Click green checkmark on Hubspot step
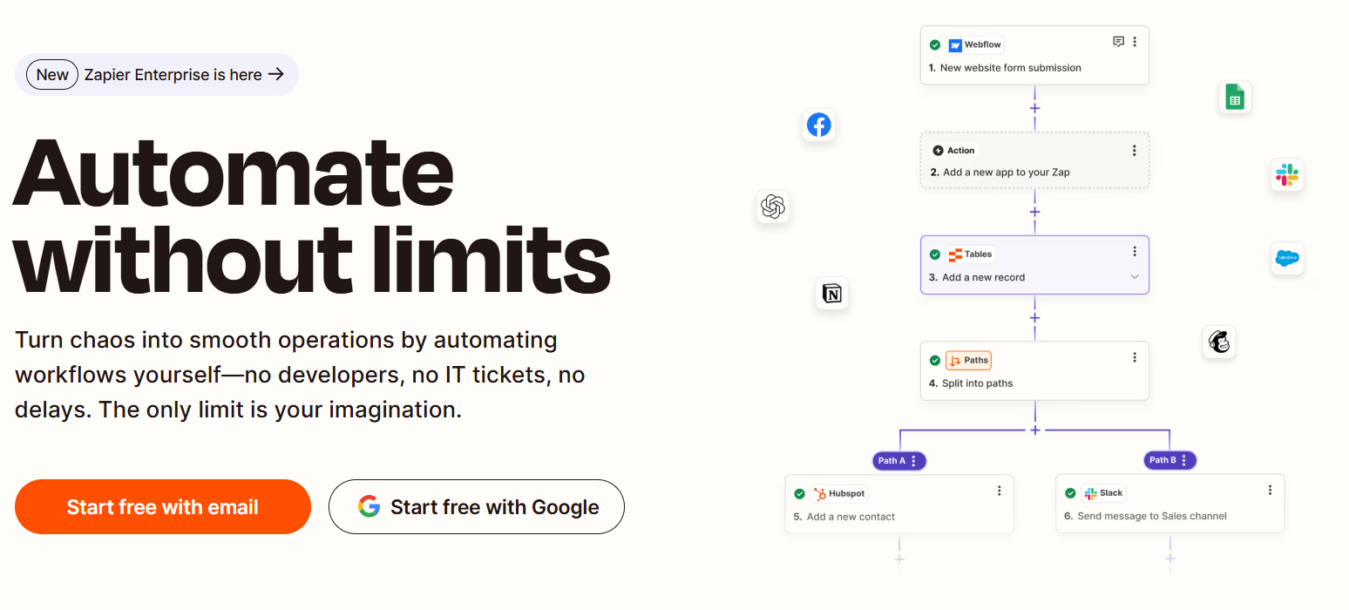The width and height of the screenshot is (1349, 610). 799,494
